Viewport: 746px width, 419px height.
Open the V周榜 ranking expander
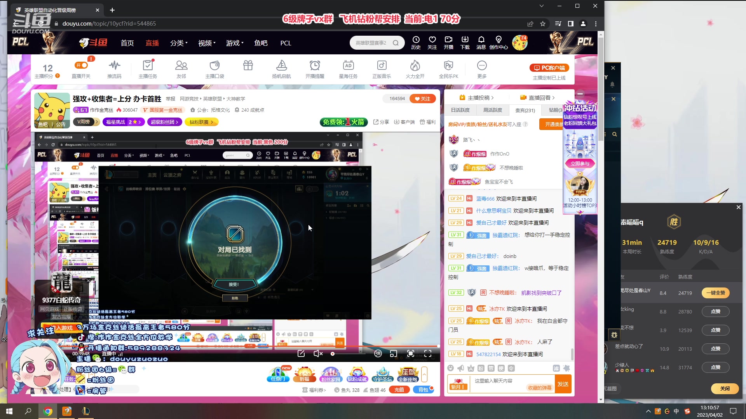click(87, 122)
